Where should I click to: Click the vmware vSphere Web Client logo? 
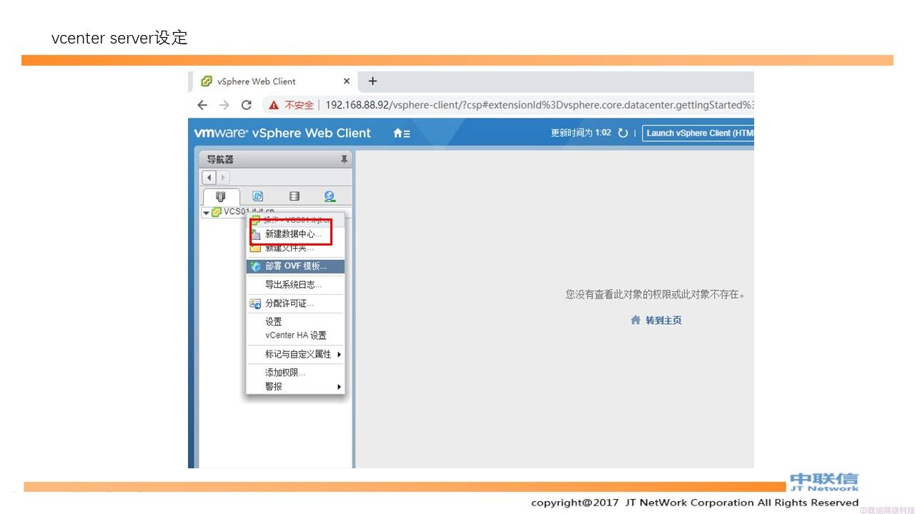tap(282, 133)
